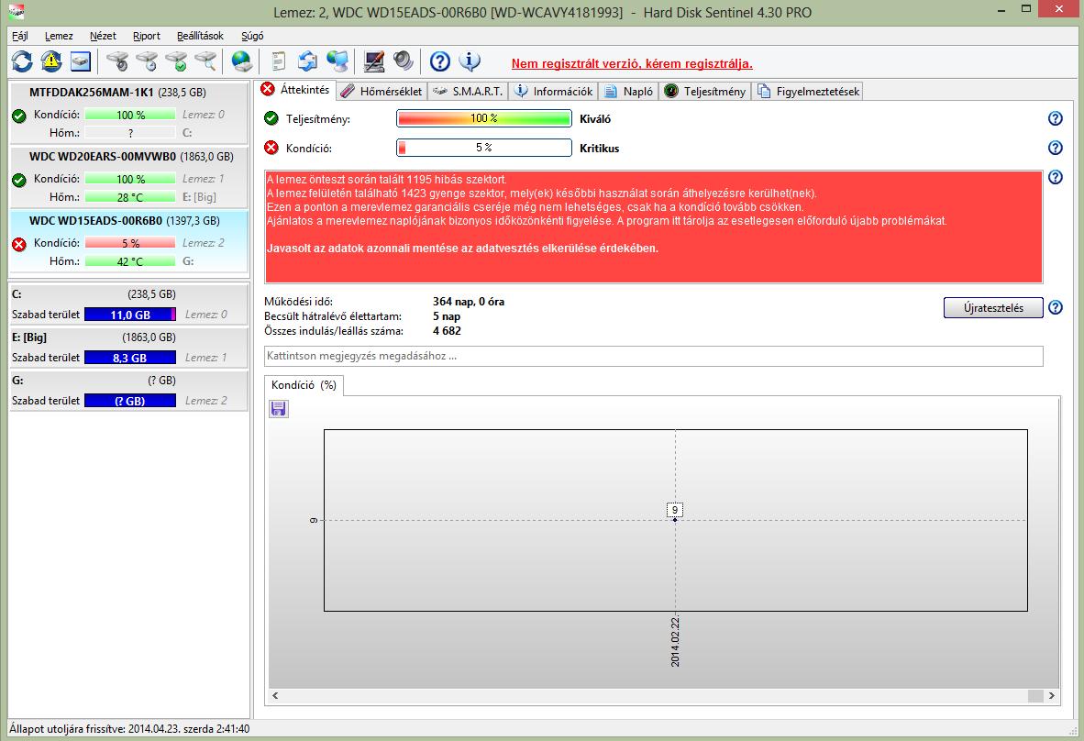The height and width of the screenshot is (741, 1084).
Task: Click the blue Refresh arrows toolbar icon
Action: (x=22, y=61)
